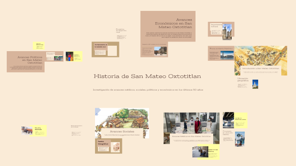The image size is (296, 166).
Task: Click the sketch image in 'Cambios Demográficos'
Action: (116, 147)
